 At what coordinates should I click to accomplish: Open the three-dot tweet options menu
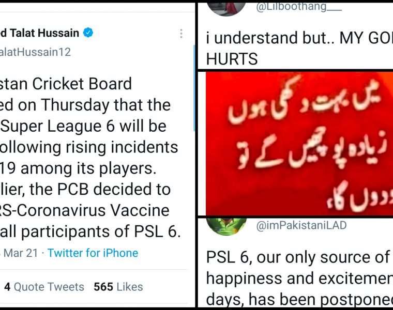[181, 34]
